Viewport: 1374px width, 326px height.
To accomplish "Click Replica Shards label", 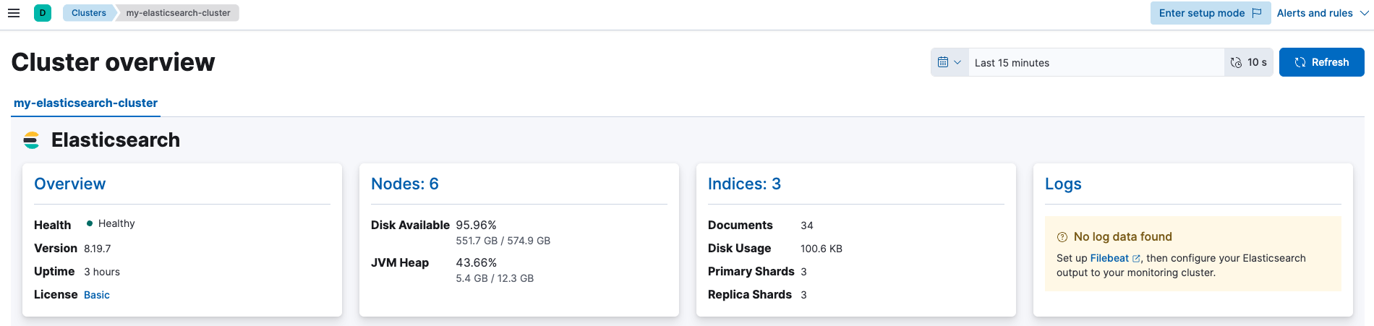I will 750,294.
